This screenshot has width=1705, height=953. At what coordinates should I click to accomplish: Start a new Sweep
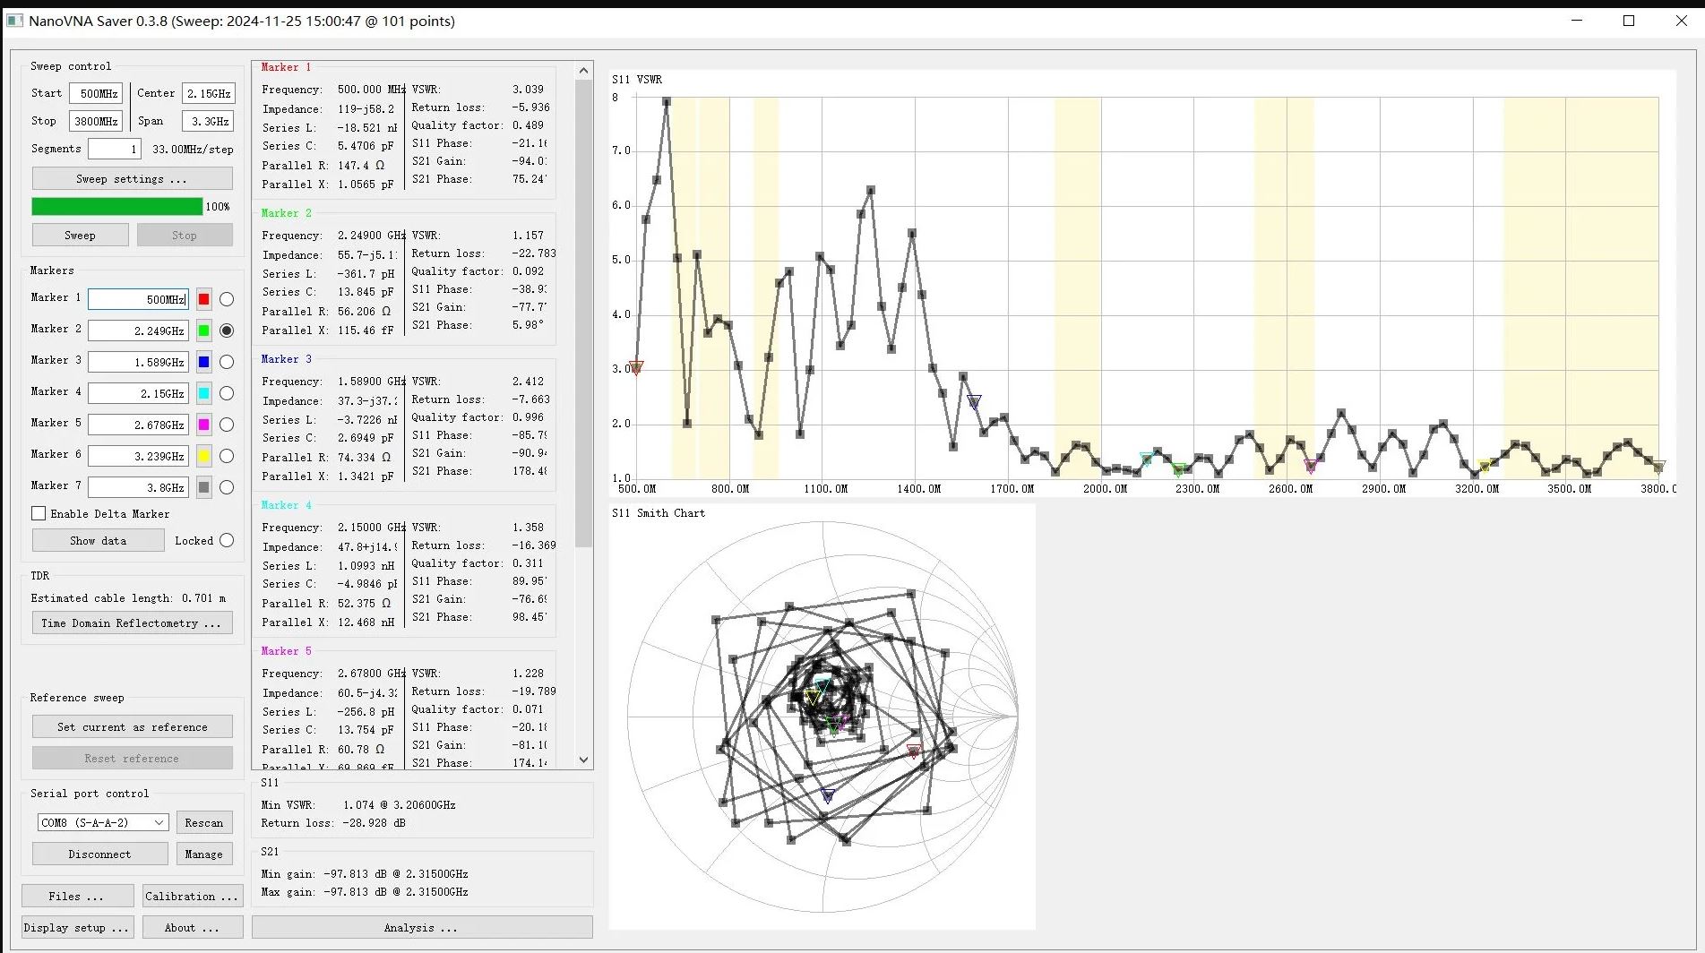80,236
